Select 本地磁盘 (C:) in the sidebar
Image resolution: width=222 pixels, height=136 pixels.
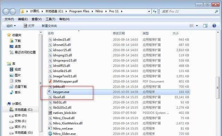pyautogui.click(x=20, y=110)
